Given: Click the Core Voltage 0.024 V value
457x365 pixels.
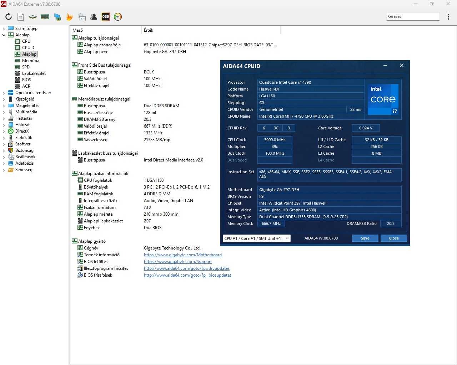Looking at the screenshot, I should (366, 128).
